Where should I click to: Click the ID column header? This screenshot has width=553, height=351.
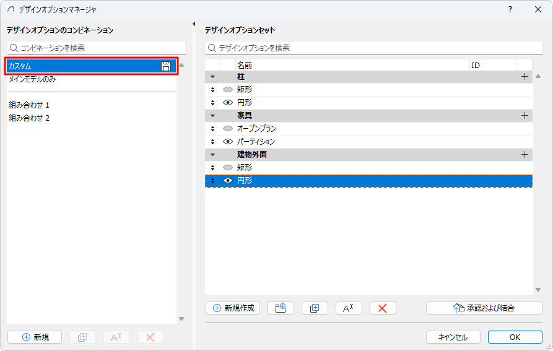tap(493, 65)
